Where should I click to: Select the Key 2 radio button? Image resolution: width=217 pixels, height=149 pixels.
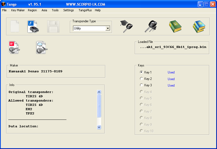141,79
